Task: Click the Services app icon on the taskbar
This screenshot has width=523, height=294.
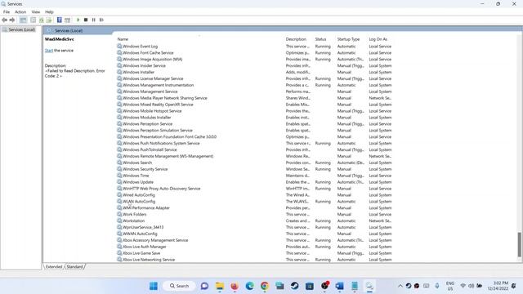Action: [x=369, y=286]
